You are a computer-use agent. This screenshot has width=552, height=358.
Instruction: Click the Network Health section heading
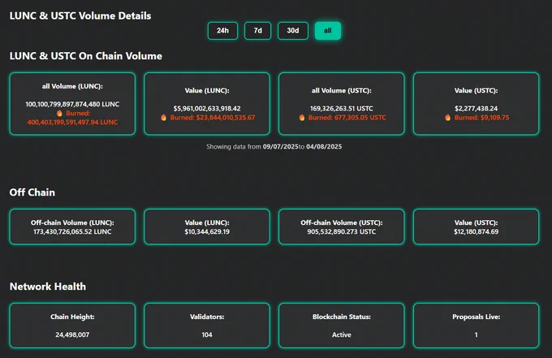coord(48,287)
